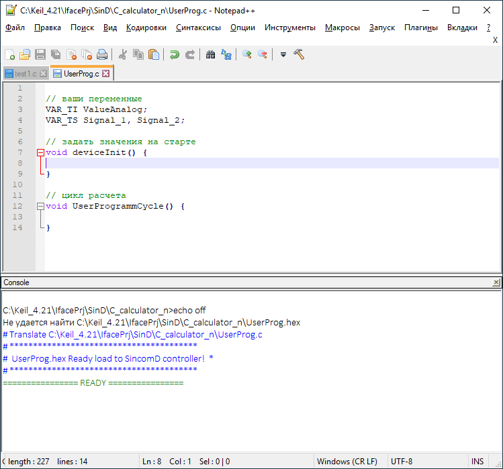Click the Cut scissors icon
Image resolution: width=503 pixels, height=469 pixels.
point(123,55)
